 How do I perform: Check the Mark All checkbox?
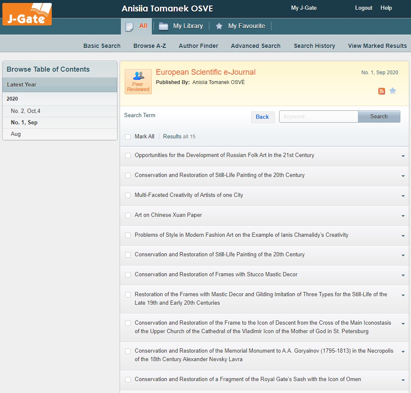point(128,137)
